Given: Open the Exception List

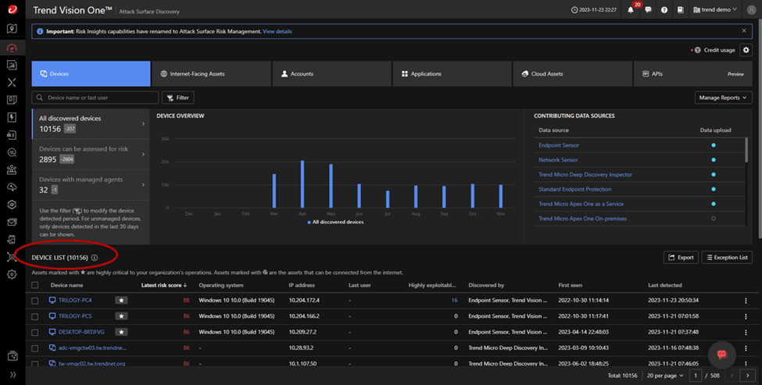Looking at the screenshot, I should (x=727, y=257).
